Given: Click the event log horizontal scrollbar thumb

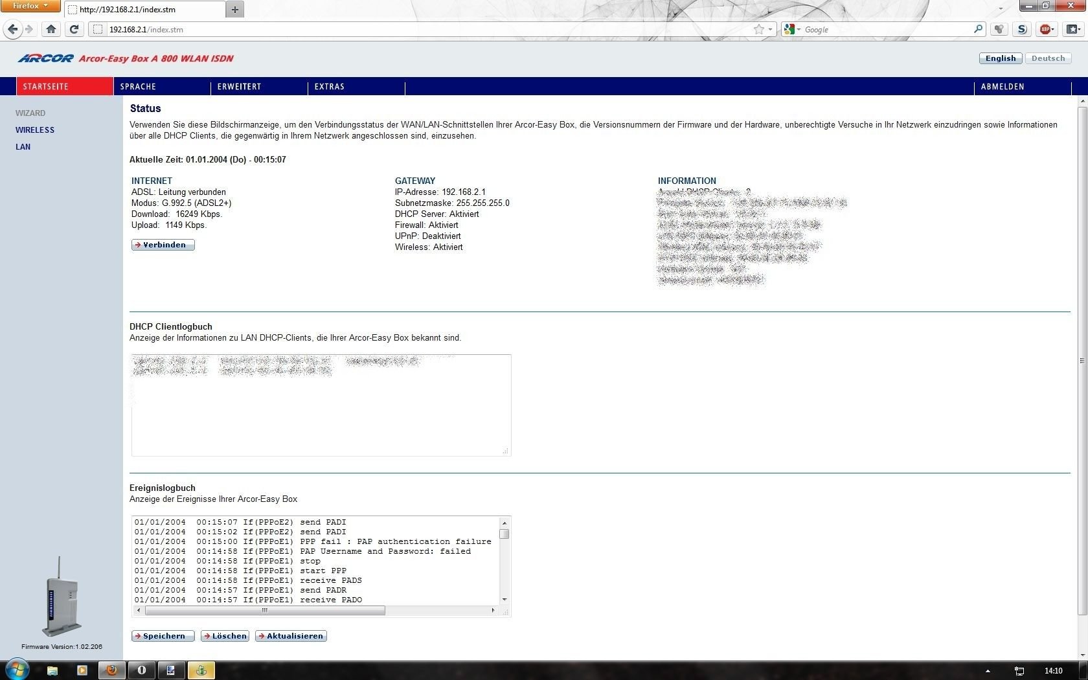Looking at the screenshot, I should coord(265,610).
